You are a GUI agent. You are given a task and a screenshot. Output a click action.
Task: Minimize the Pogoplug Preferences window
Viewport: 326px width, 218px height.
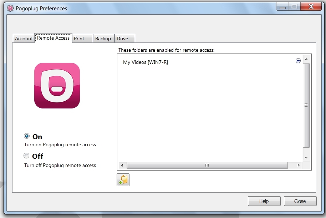[x=282, y=7]
